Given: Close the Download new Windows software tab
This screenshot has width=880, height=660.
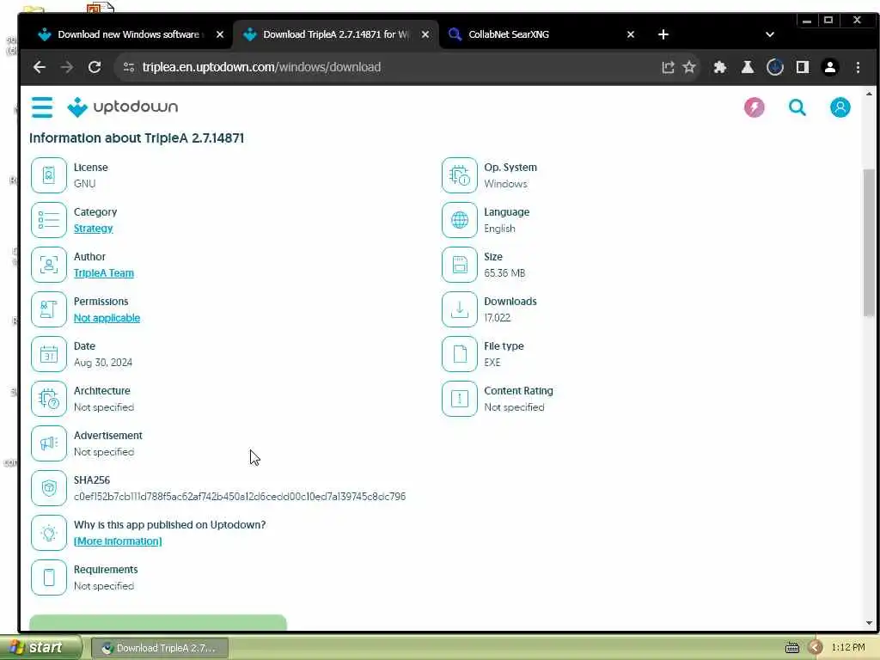Looking at the screenshot, I should [219, 34].
